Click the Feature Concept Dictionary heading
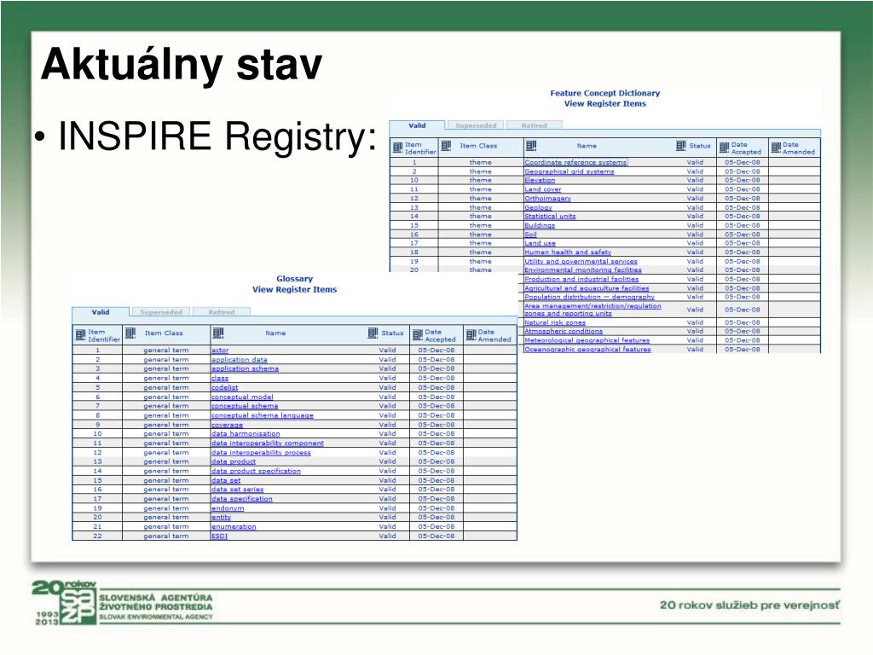This screenshot has height=655, width=873. coord(605,93)
